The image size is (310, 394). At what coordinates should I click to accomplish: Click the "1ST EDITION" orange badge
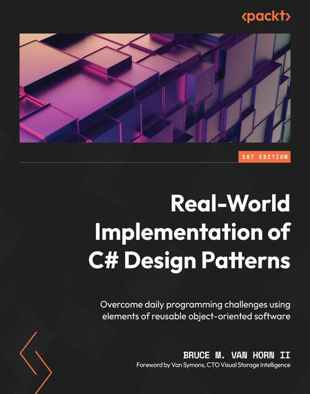tap(265, 157)
